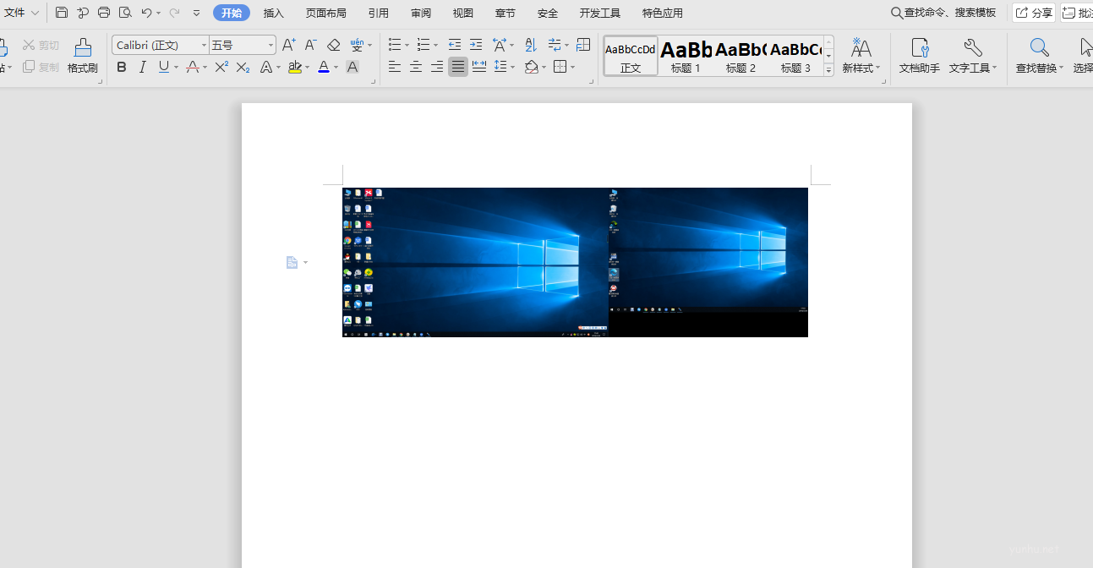The width and height of the screenshot is (1093, 568).
Task: Click the blue font color swatch
Action: tap(323, 67)
